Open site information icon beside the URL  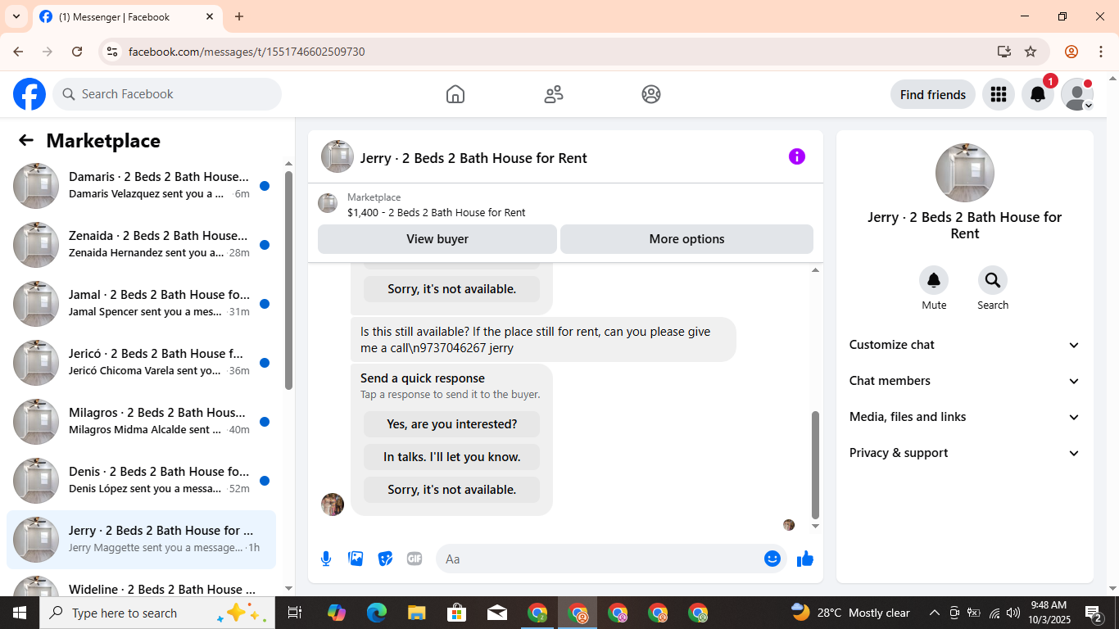point(112,52)
